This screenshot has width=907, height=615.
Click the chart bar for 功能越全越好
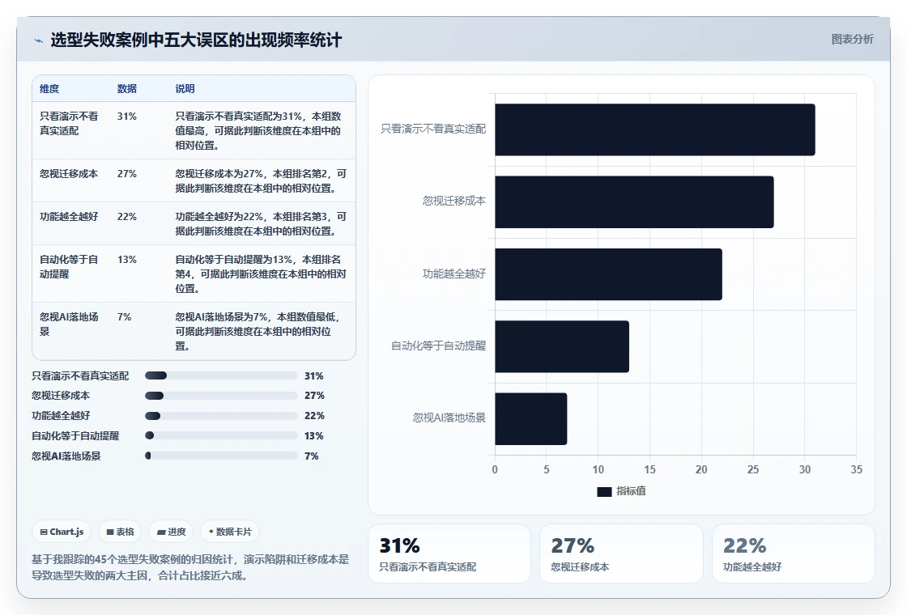click(608, 274)
